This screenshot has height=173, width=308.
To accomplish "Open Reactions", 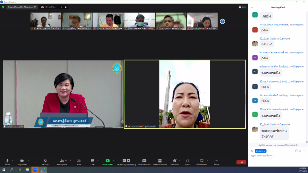I will click(x=175, y=162).
